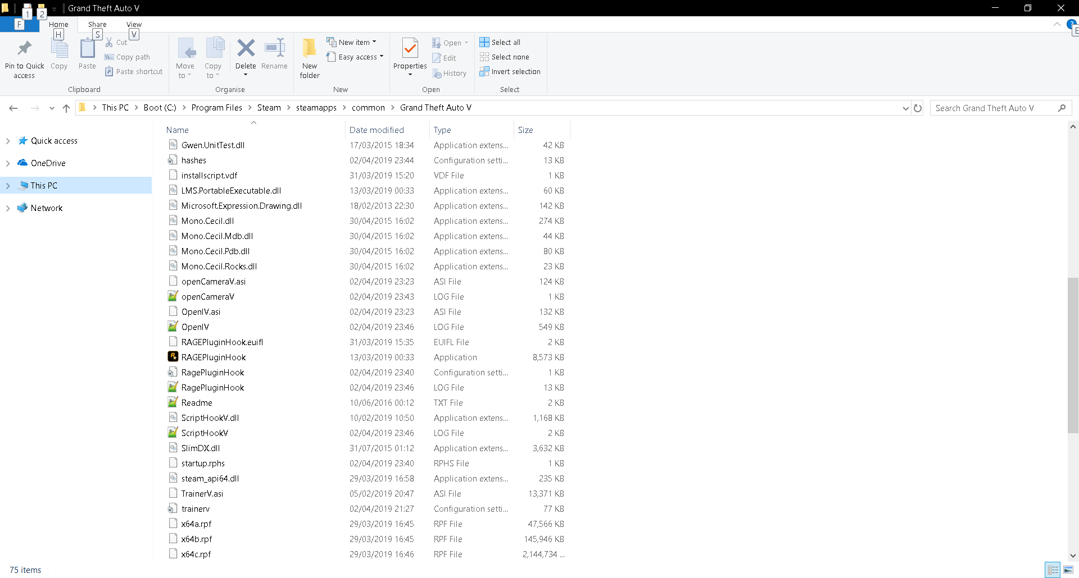This screenshot has width=1079, height=578.
Task: Navigate to steamapps in the breadcrumb
Action: (x=316, y=108)
